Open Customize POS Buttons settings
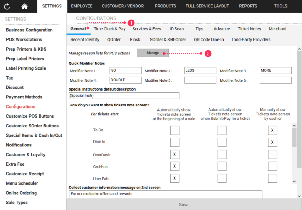302x210 pixels. click(30, 116)
